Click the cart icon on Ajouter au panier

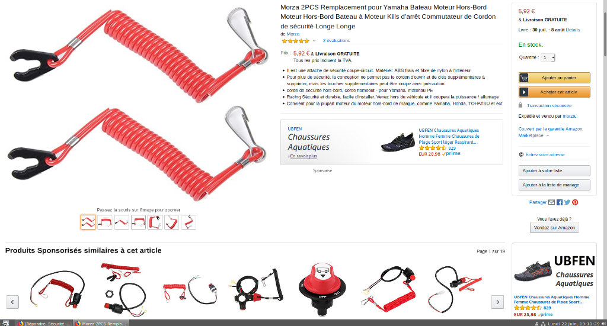[x=524, y=78]
